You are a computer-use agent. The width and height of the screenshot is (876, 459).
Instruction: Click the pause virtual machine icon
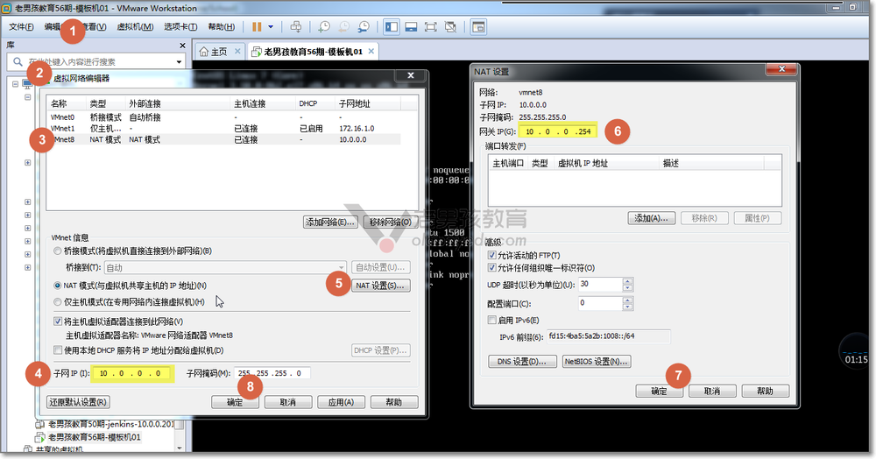point(257,27)
